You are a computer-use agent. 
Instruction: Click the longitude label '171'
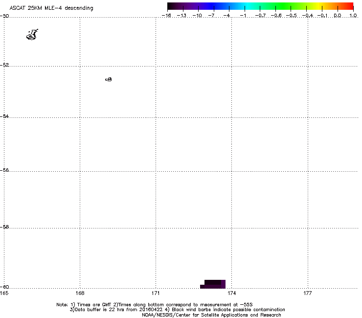pyautogui.click(x=156, y=293)
